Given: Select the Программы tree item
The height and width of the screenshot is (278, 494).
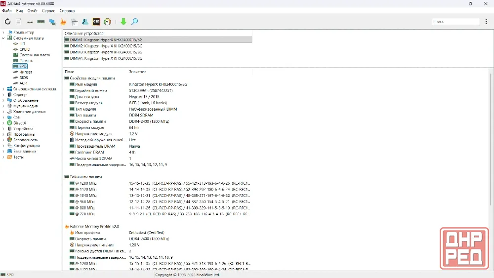Looking at the screenshot, I should (x=24, y=134).
